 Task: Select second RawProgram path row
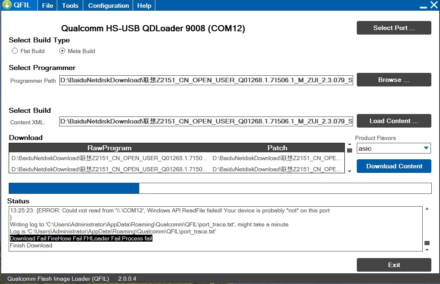click(x=110, y=169)
